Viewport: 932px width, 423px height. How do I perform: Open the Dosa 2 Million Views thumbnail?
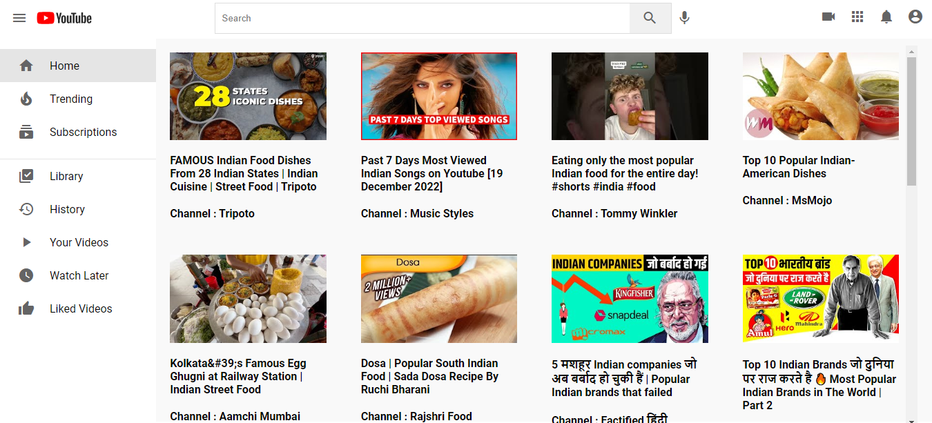pyautogui.click(x=439, y=299)
